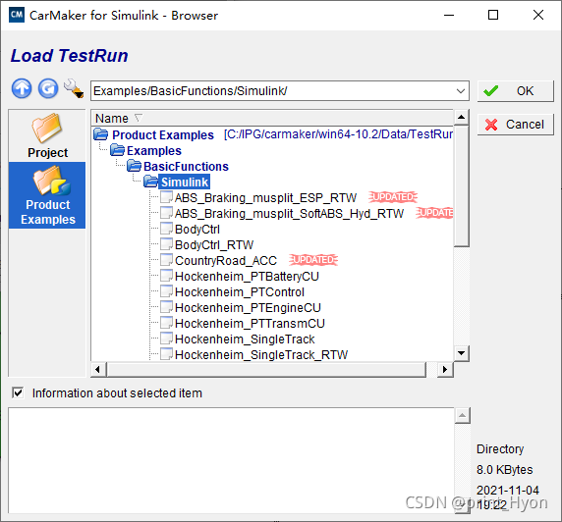Click the UPDATED badge next to CountryRoad_ACC
This screenshot has height=522, width=562.
click(313, 260)
